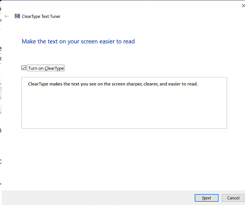Click the 'Turn on ClearType' label text
The height and width of the screenshot is (207, 245).
click(x=46, y=68)
